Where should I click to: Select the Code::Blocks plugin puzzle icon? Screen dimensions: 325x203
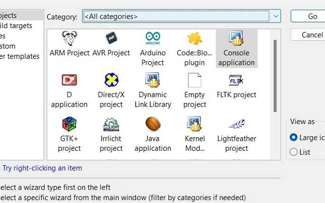coord(194,38)
